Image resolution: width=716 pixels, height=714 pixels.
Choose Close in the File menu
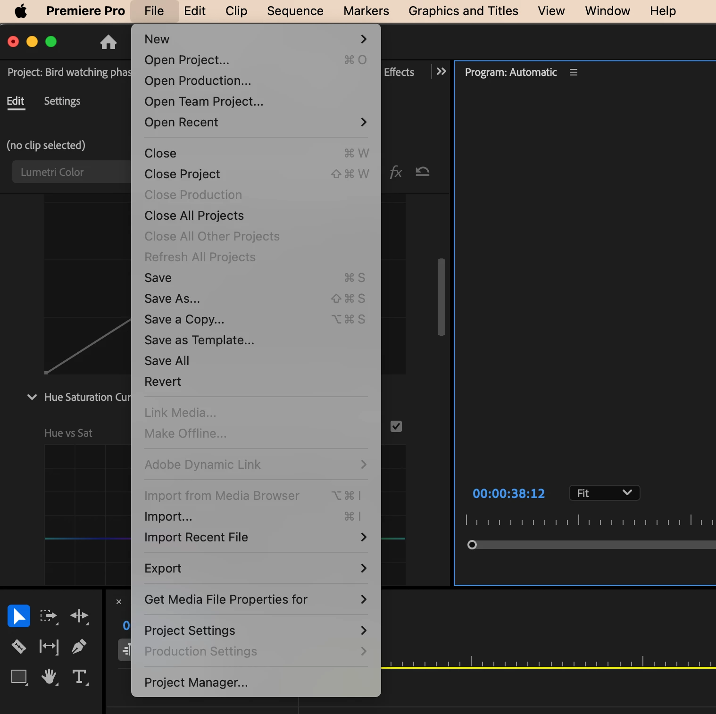256,153
